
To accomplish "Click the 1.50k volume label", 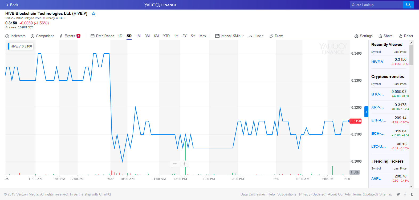I will [x=355, y=172].
